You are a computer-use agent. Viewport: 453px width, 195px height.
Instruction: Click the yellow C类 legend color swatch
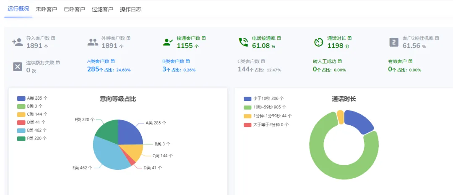21,114
